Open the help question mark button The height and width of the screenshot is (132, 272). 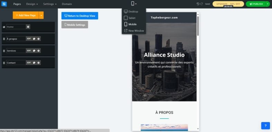pyautogui.click(x=265, y=126)
